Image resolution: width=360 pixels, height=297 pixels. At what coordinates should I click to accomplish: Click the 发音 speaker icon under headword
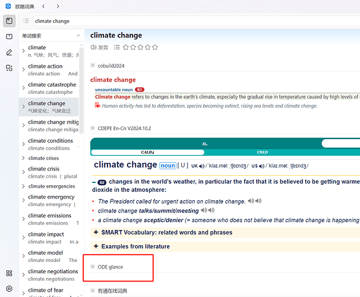94,47
